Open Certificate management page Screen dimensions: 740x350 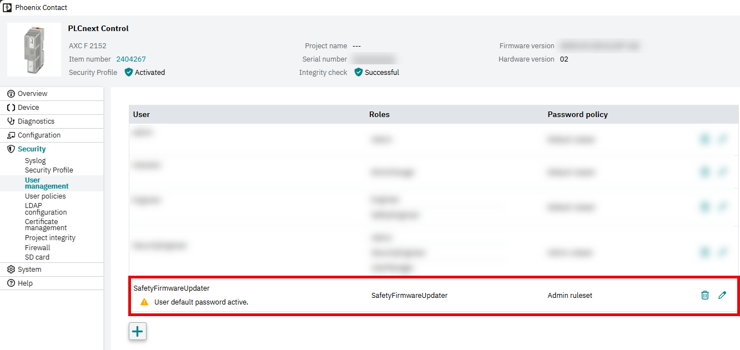[46, 225]
